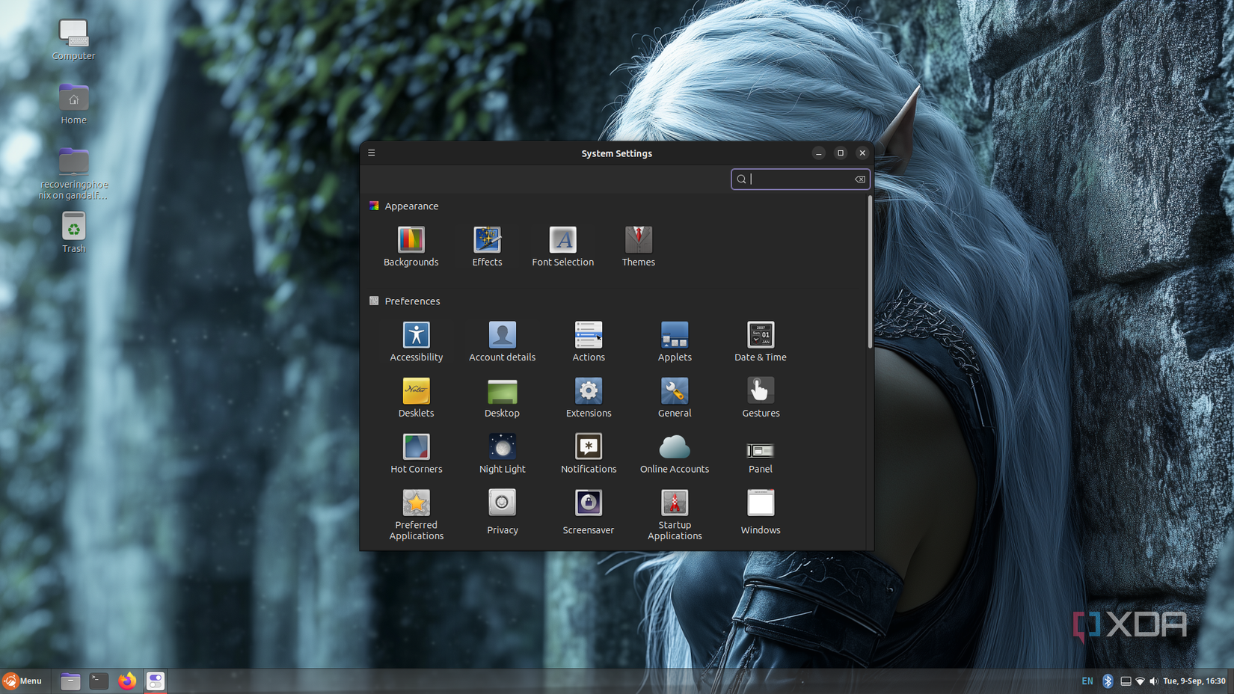Screen dimensions: 1234x694
Task: Open Privacy settings
Action: (x=502, y=512)
